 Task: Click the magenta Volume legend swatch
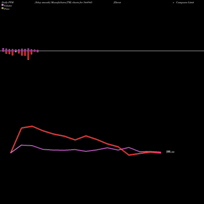(x=2, y=5)
